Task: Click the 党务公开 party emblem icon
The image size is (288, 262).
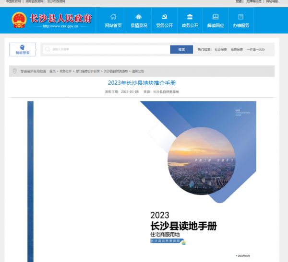Action: tap(164, 17)
